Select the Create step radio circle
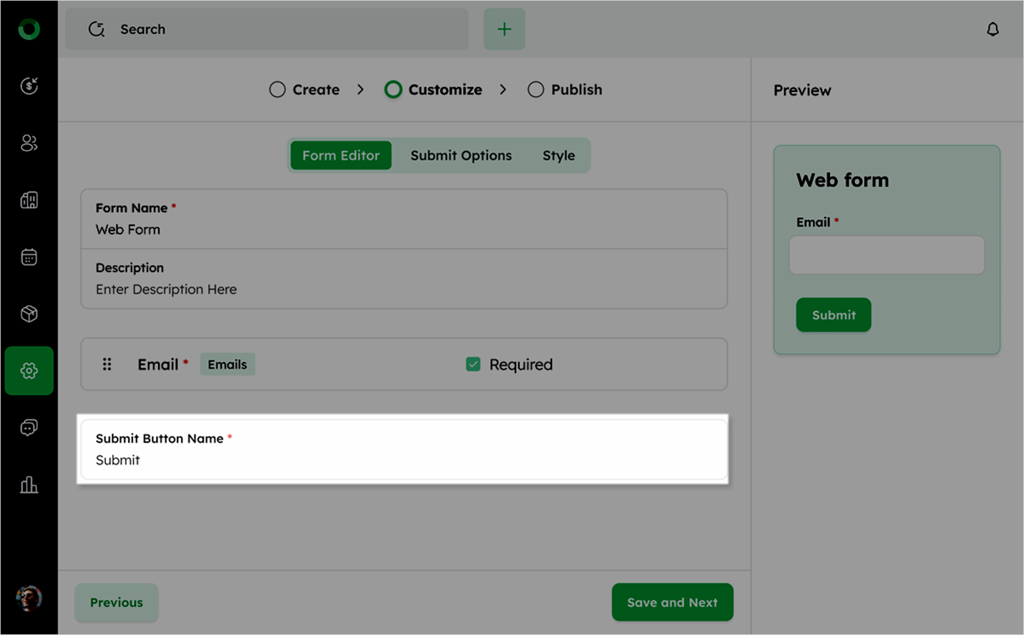Viewport: 1024px width, 635px height. click(x=277, y=90)
